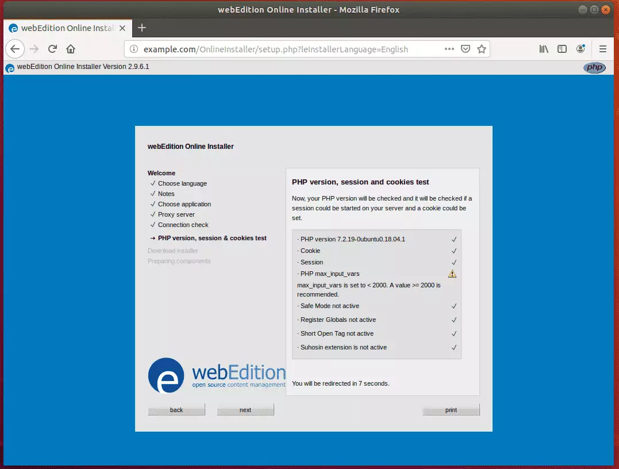This screenshot has height=469, width=619.
Task: Maximize the Firefox window
Action: point(594,9)
